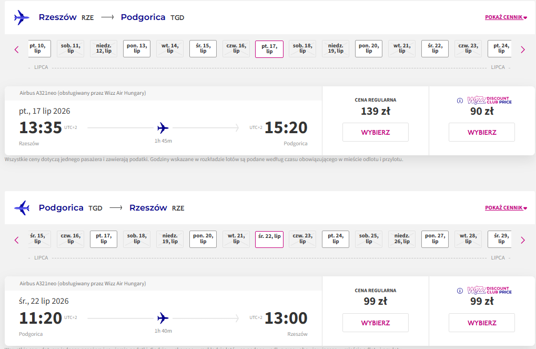Show earlier dates for Rzeszów to Podgorica

coord(16,49)
